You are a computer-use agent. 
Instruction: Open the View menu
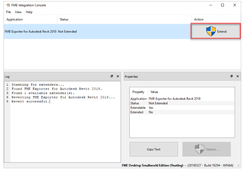coord(18,12)
